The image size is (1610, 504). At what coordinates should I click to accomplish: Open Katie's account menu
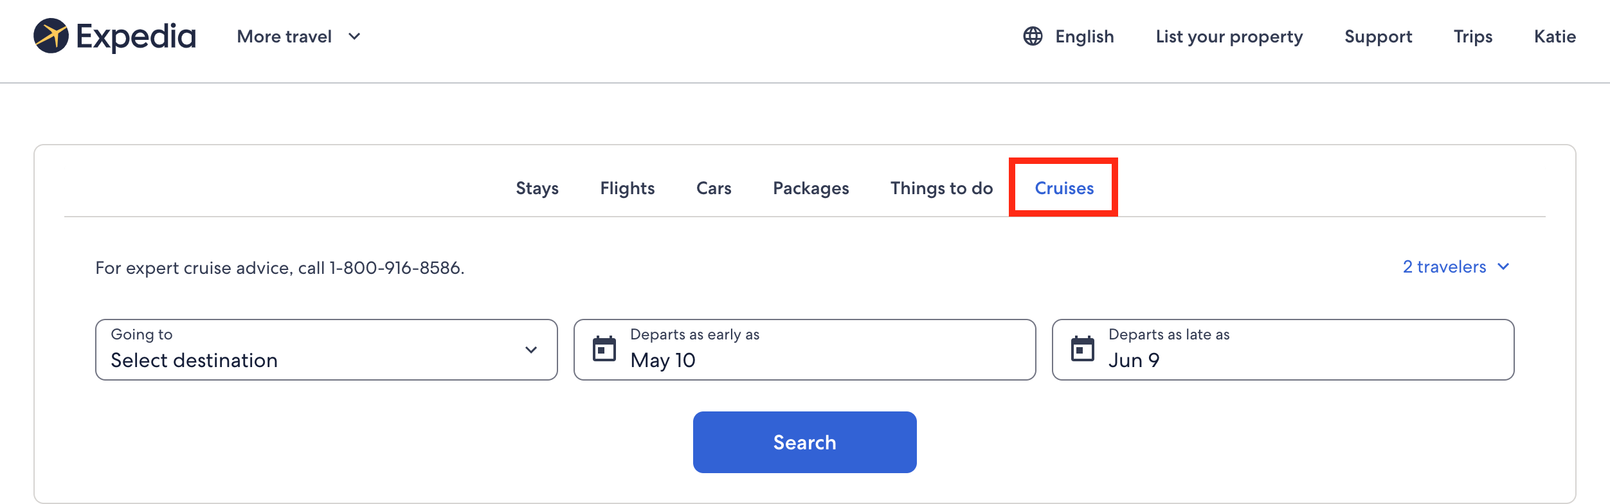point(1555,37)
